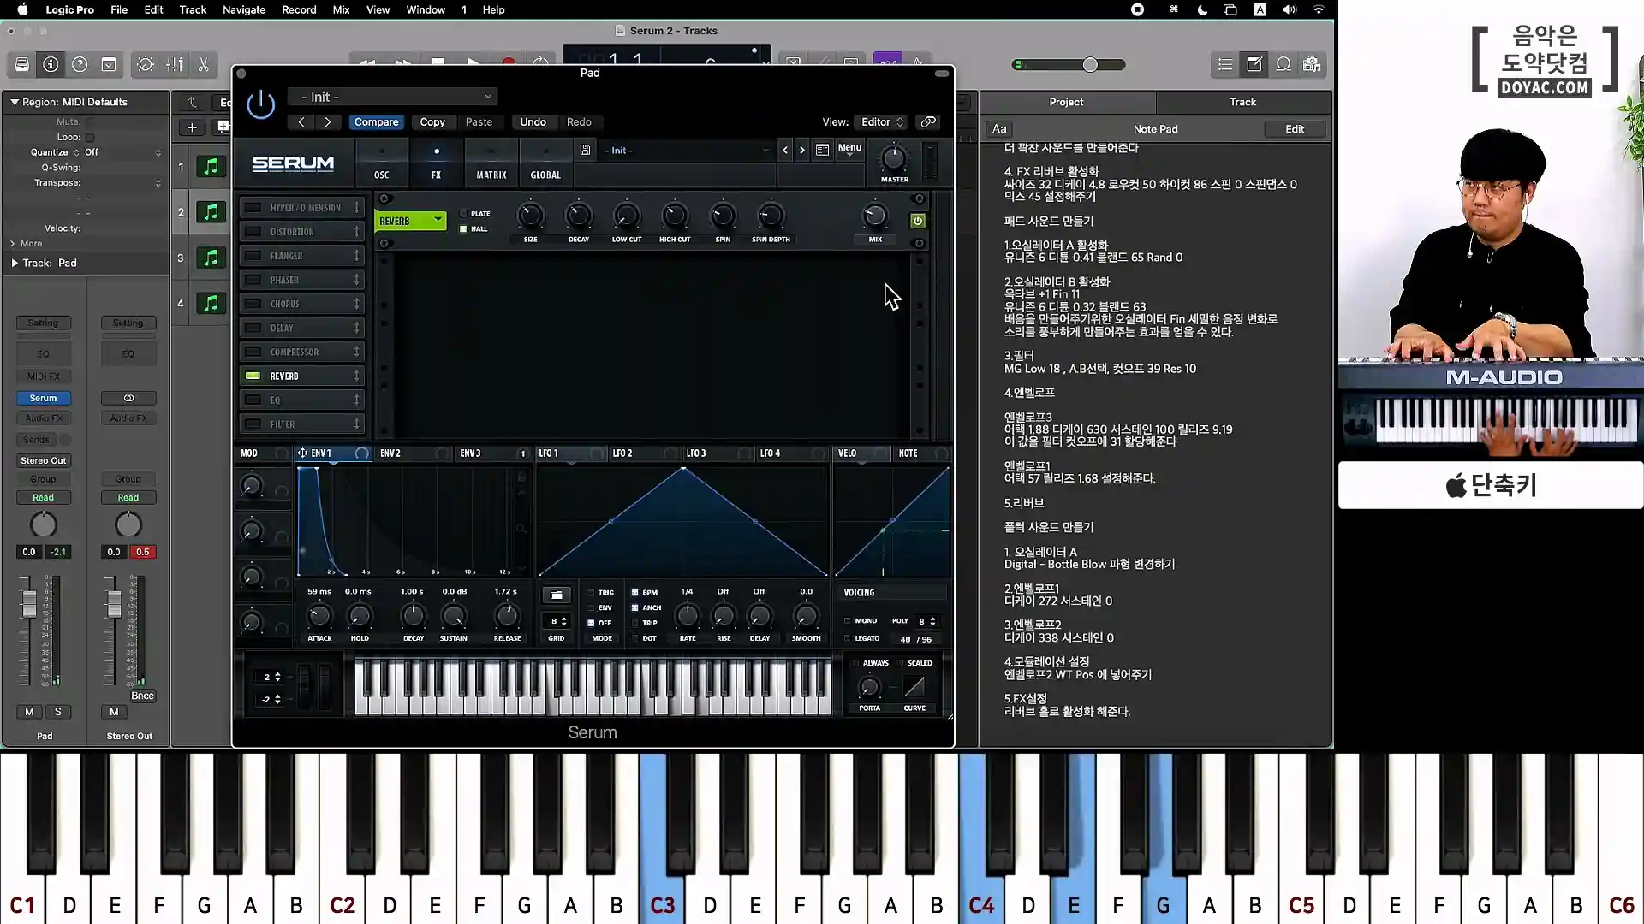Expand the Region MIDI Defaults section
Viewport: 1644px width, 924px height.
point(15,102)
